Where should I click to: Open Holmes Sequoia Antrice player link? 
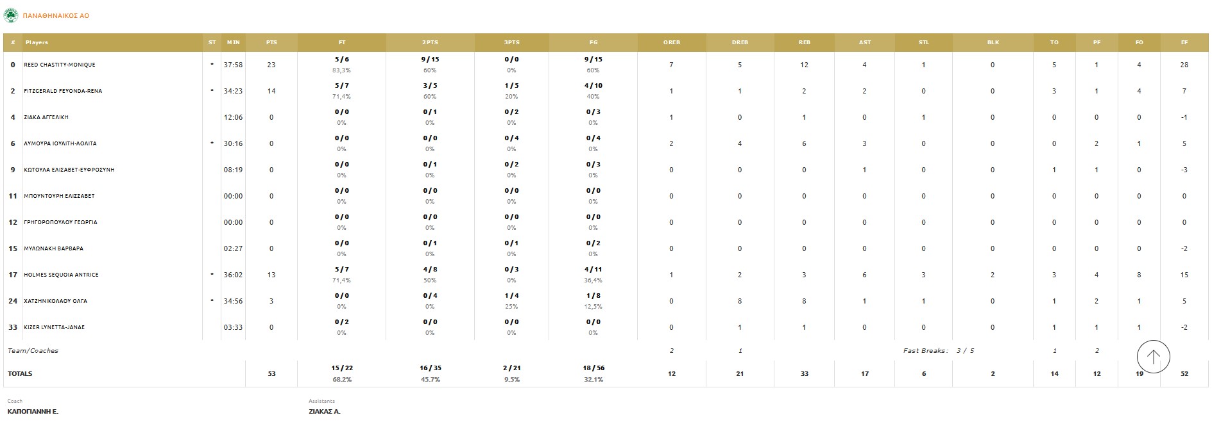point(61,275)
